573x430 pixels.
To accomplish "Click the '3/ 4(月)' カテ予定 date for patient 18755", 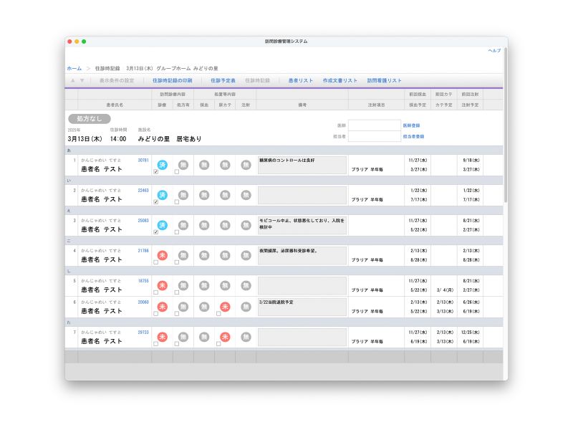I will [445, 290].
